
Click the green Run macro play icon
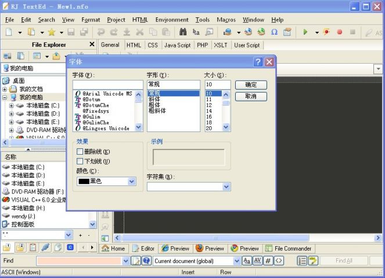305,32
